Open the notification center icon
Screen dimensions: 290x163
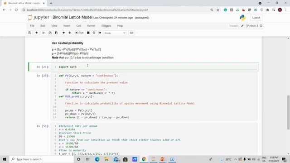284,159
